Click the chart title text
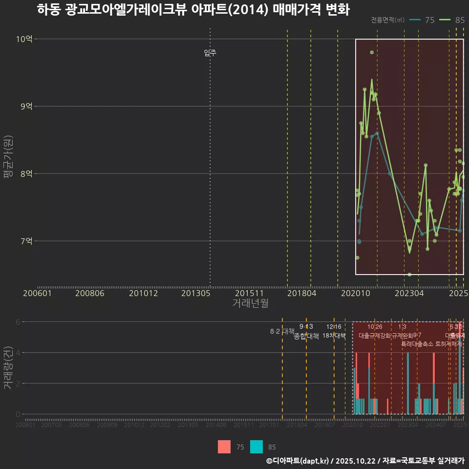The width and height of the screenshot is (469, 469). point(194,9)
